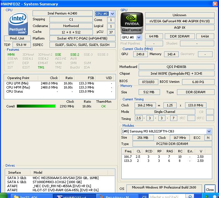Click the CPU HFM (Max) row
The image size is (219, 198).
pyautogui.click(x=60, y=87)
